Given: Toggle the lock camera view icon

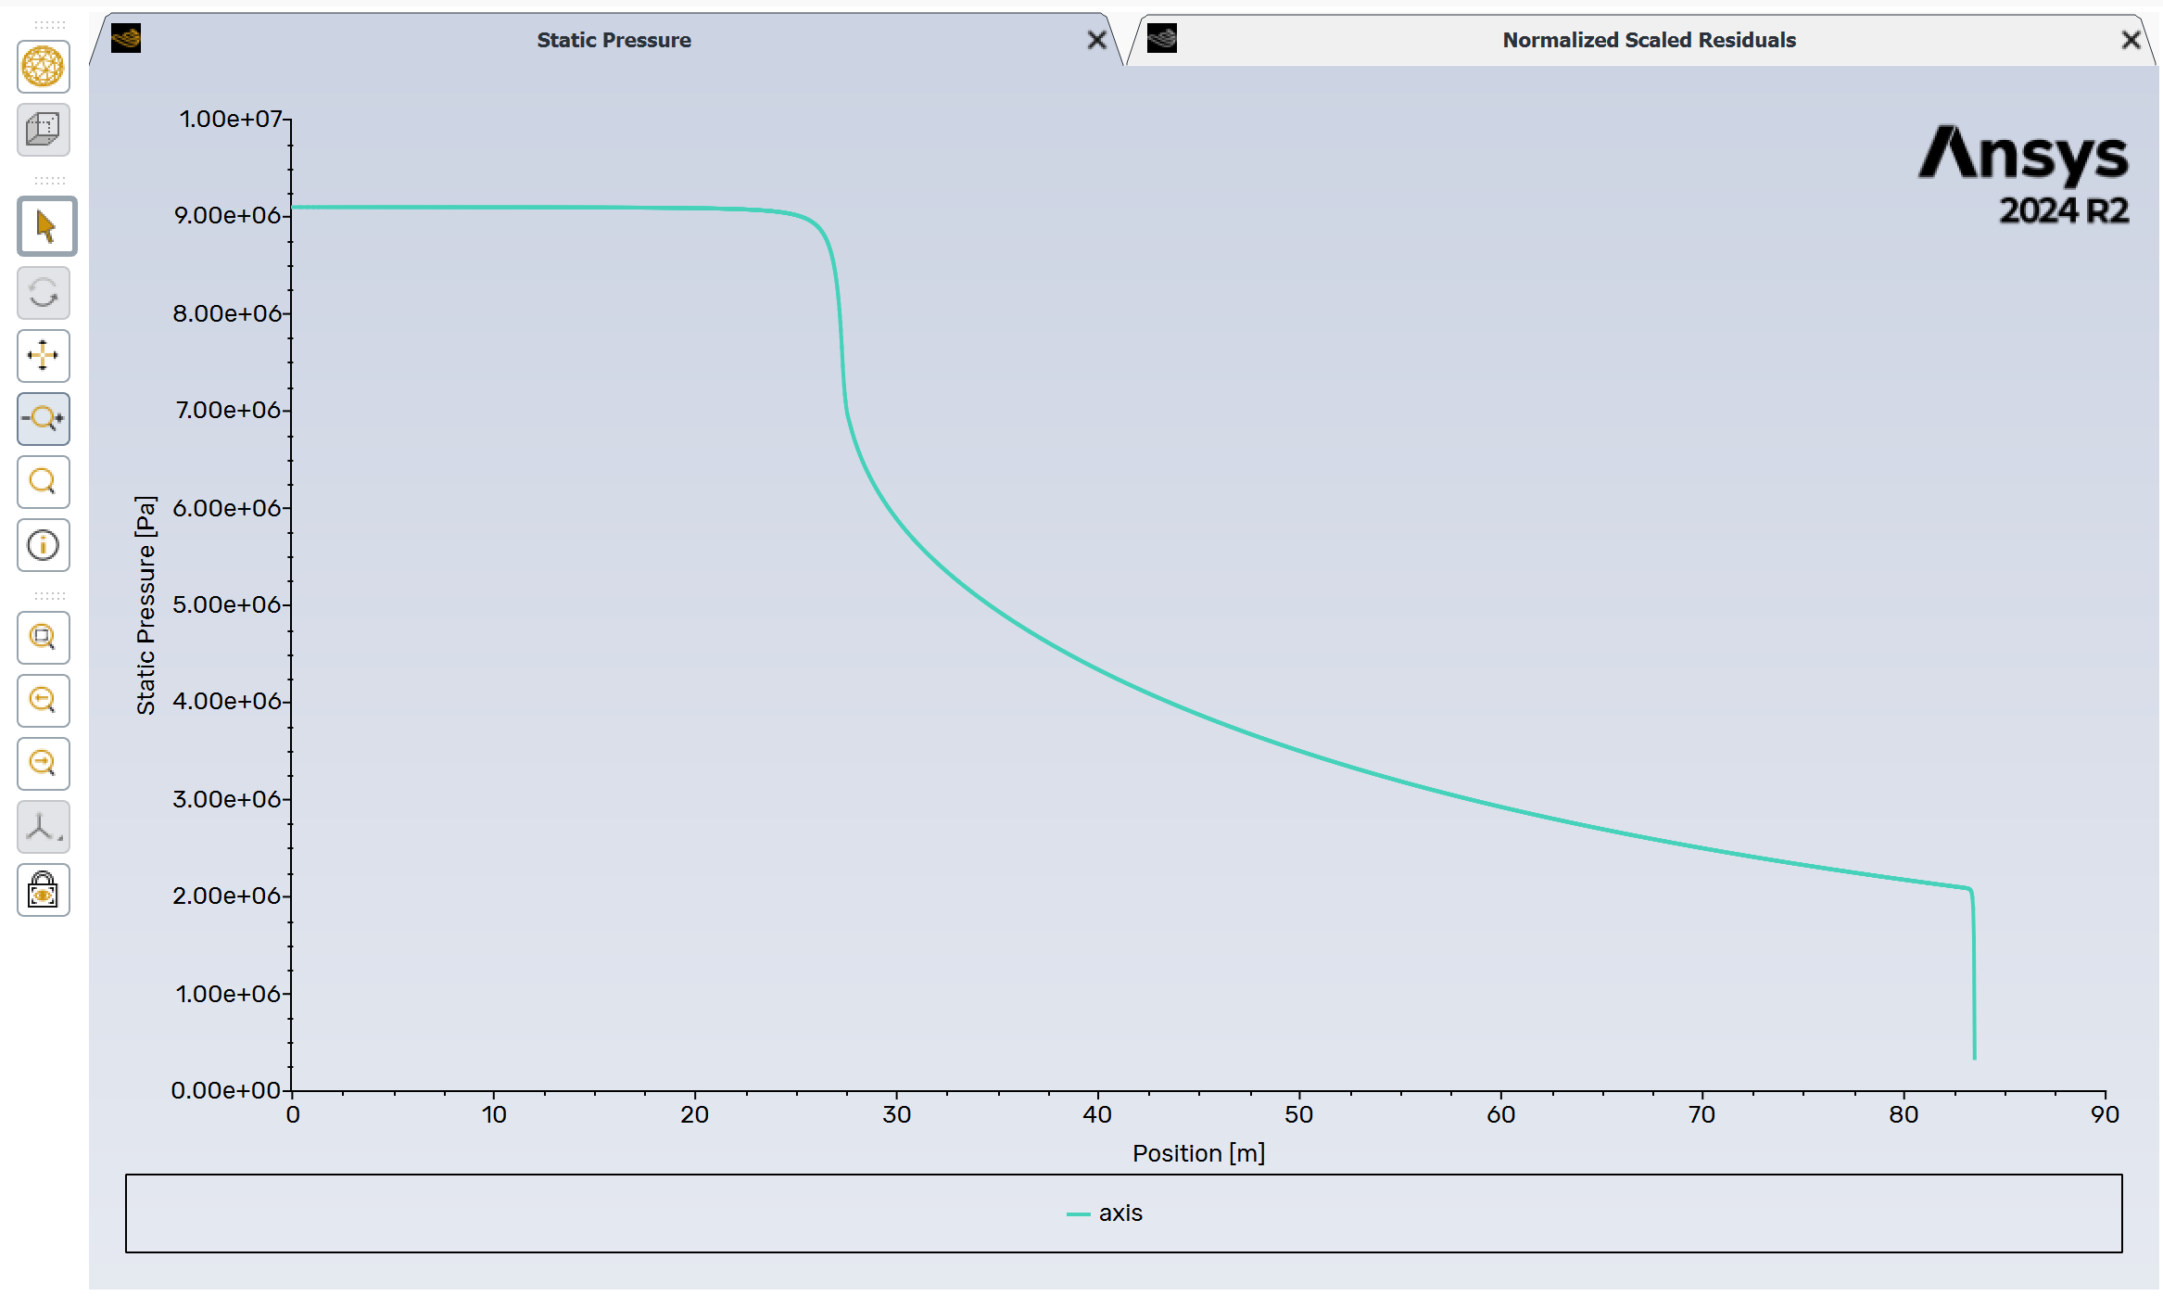Looking at the screenshot, I should pos(44,890).
